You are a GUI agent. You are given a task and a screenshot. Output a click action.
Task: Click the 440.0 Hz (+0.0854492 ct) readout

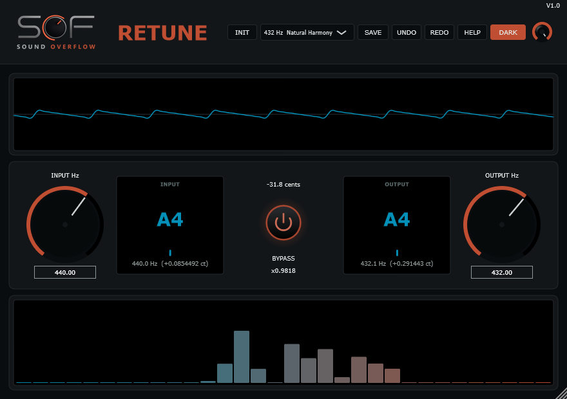pos(170,264)
